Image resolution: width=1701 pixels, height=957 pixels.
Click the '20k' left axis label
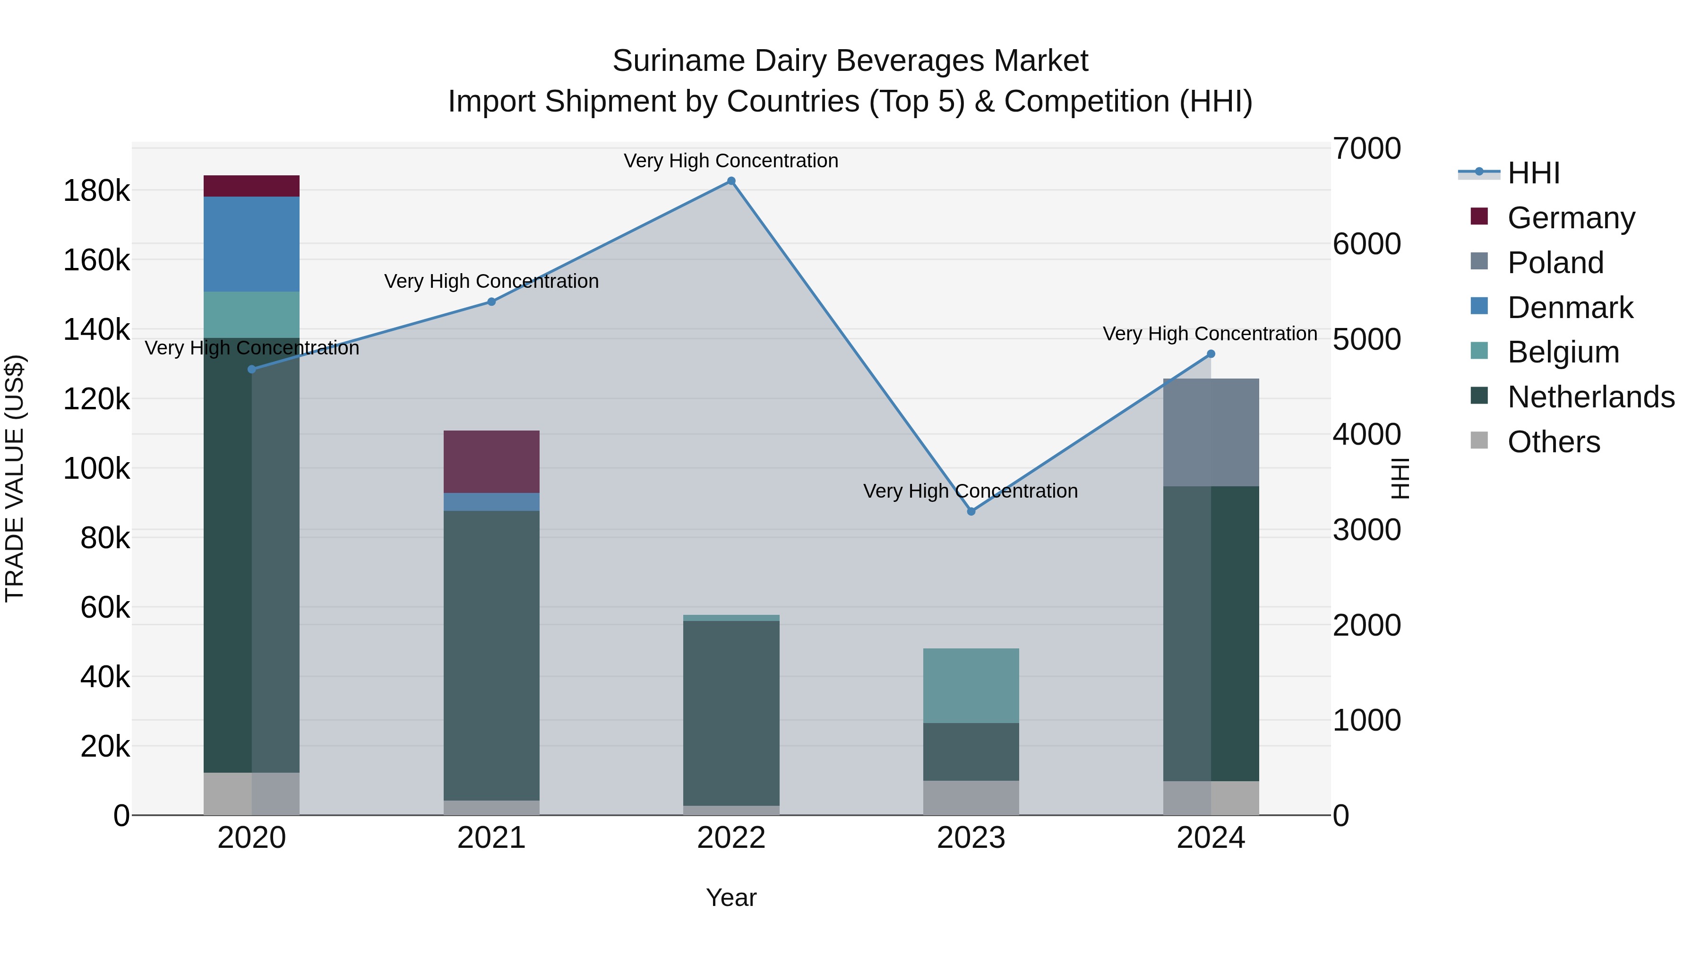105,747
